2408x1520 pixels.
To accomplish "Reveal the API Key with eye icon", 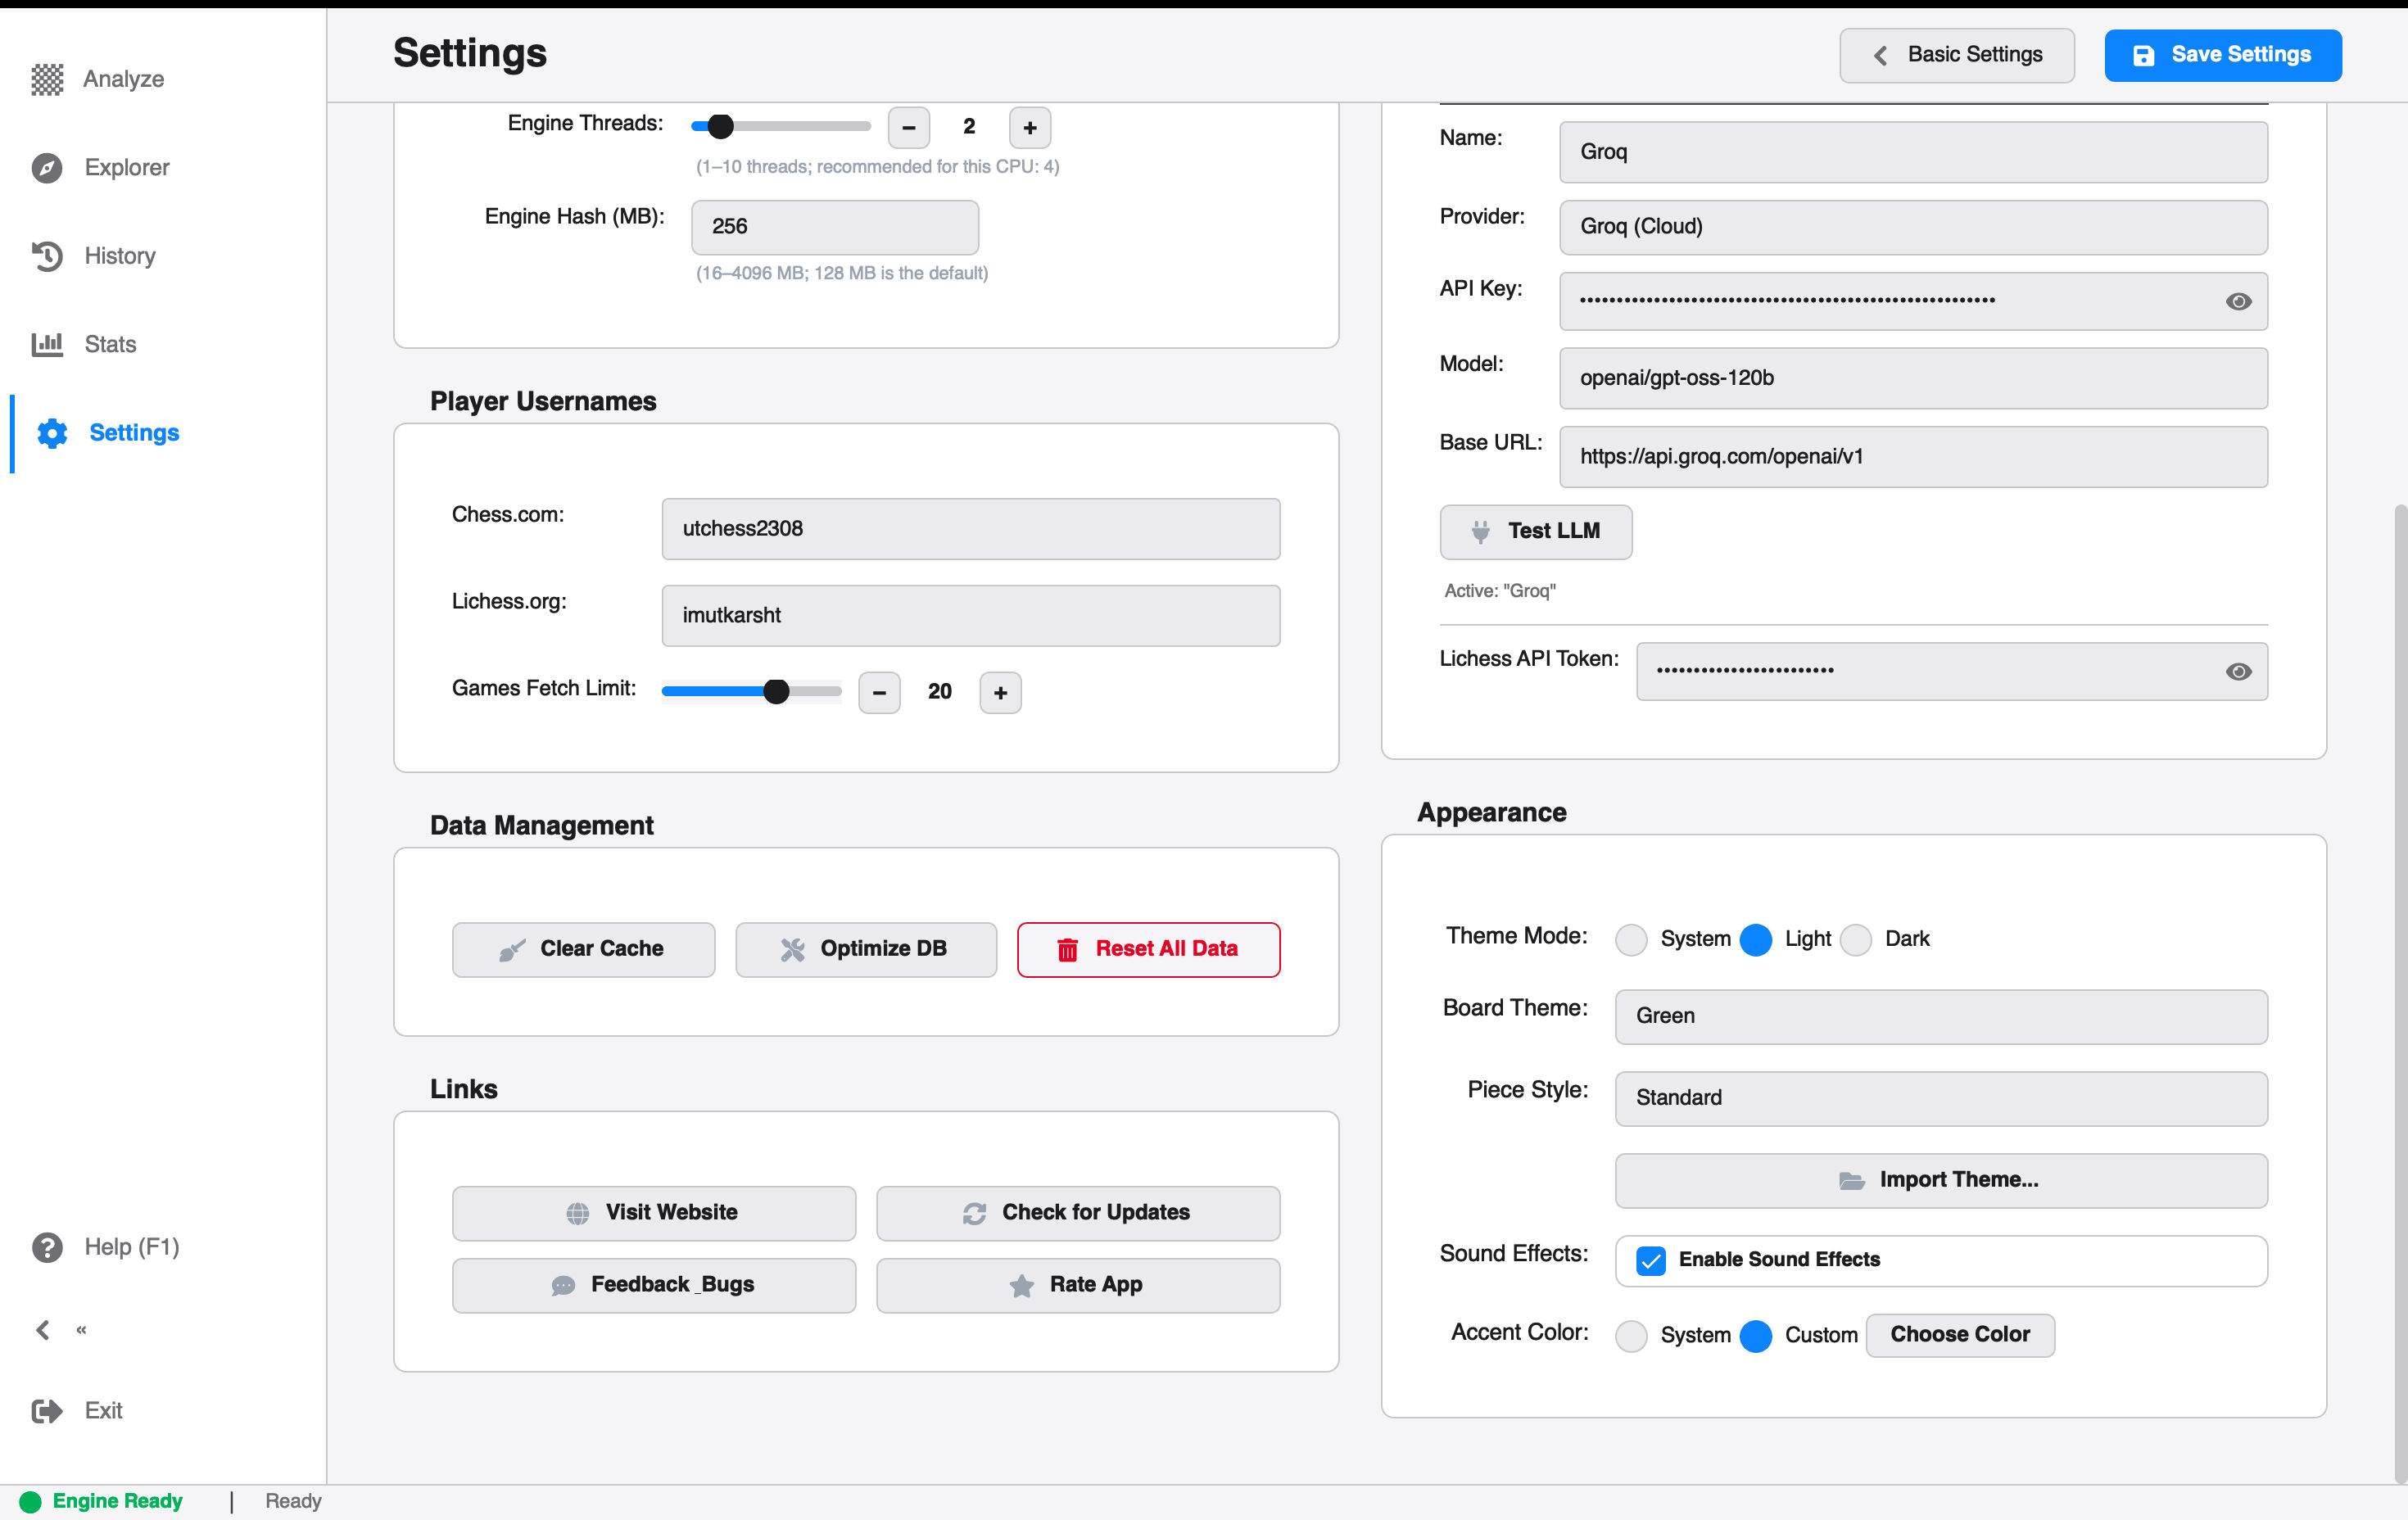I will tap(2238, 301).
